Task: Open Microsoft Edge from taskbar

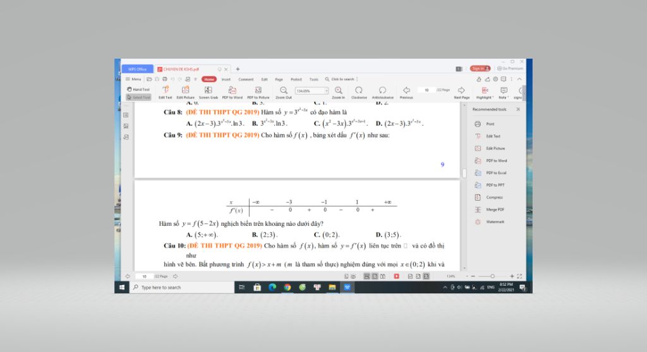Action: [272, 287]
